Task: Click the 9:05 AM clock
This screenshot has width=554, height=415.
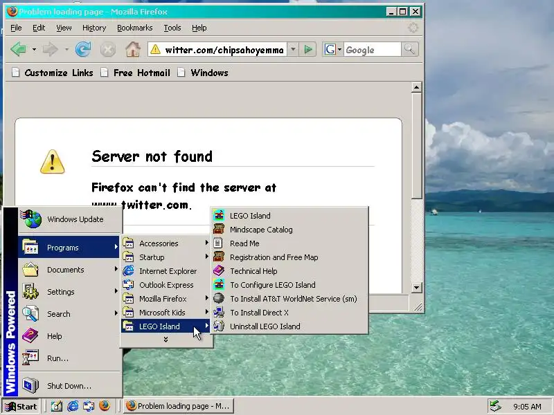Action: 527,407
